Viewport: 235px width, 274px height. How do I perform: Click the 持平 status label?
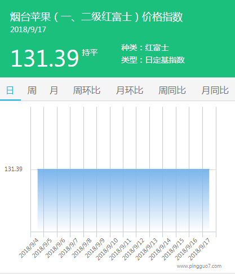(x=90, y=53)
